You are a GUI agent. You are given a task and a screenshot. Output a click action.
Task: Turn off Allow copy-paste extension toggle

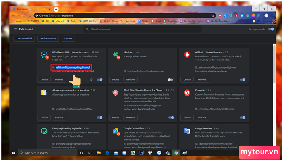click(x=100, y=118)
